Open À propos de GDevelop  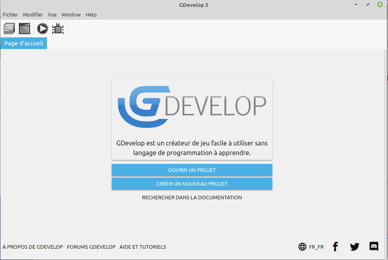(x=33, y=247)
